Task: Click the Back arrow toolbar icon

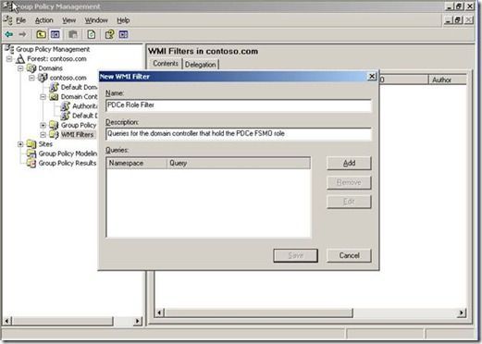Action: [x=9, y=34]
